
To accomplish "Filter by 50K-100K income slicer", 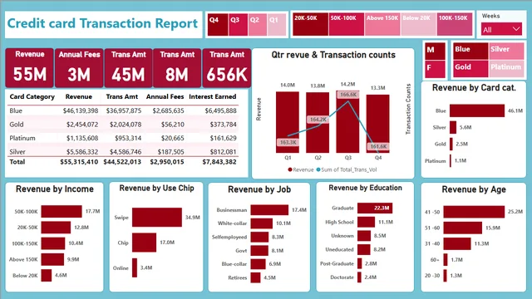I will click(x=347, y=24).
